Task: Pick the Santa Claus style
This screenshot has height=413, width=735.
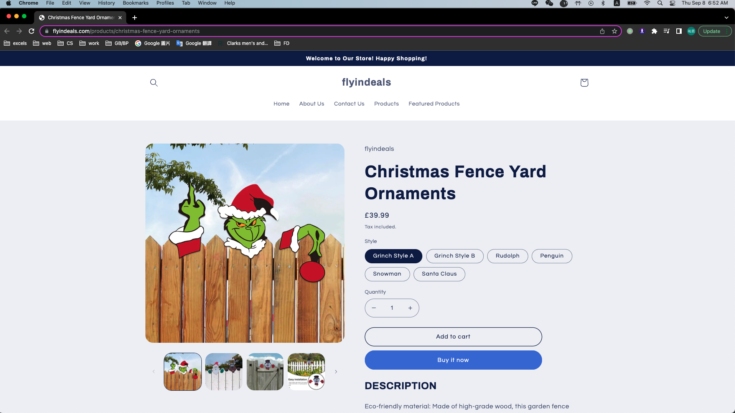Action: click(x=439, y=274)
